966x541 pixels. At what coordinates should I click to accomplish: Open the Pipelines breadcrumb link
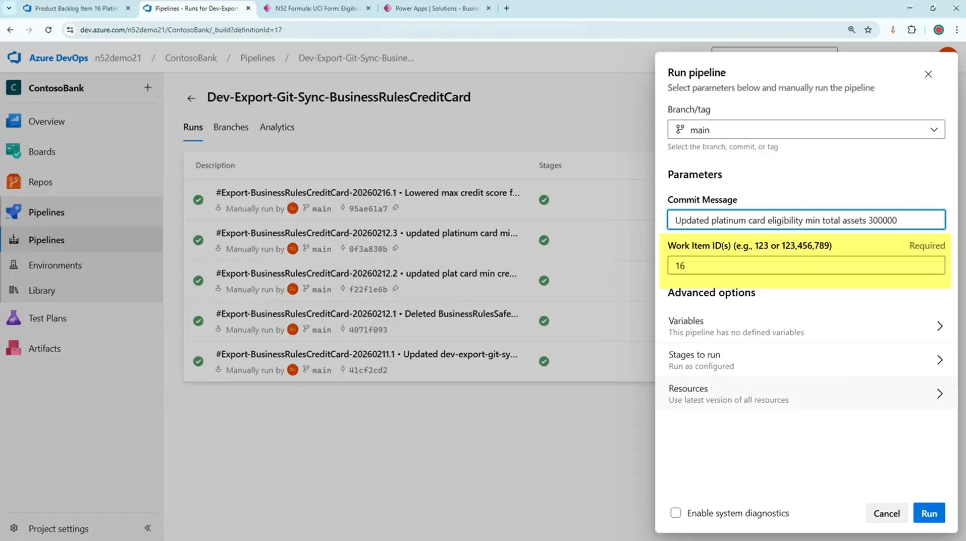pos(257,58)
